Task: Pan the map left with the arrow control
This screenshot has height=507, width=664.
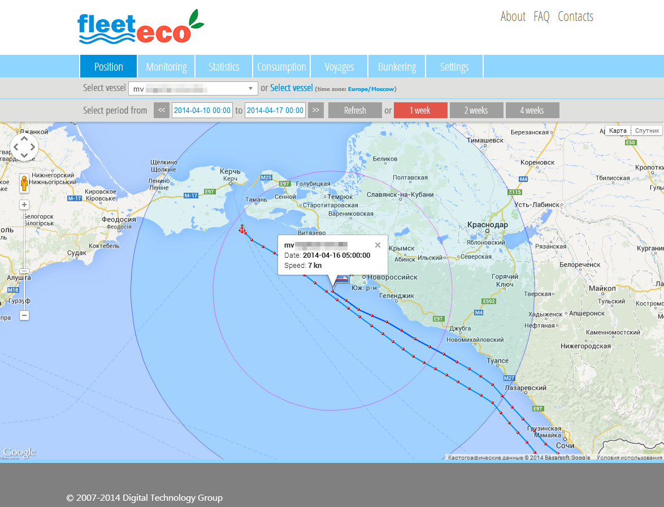Action: [16, 147]
